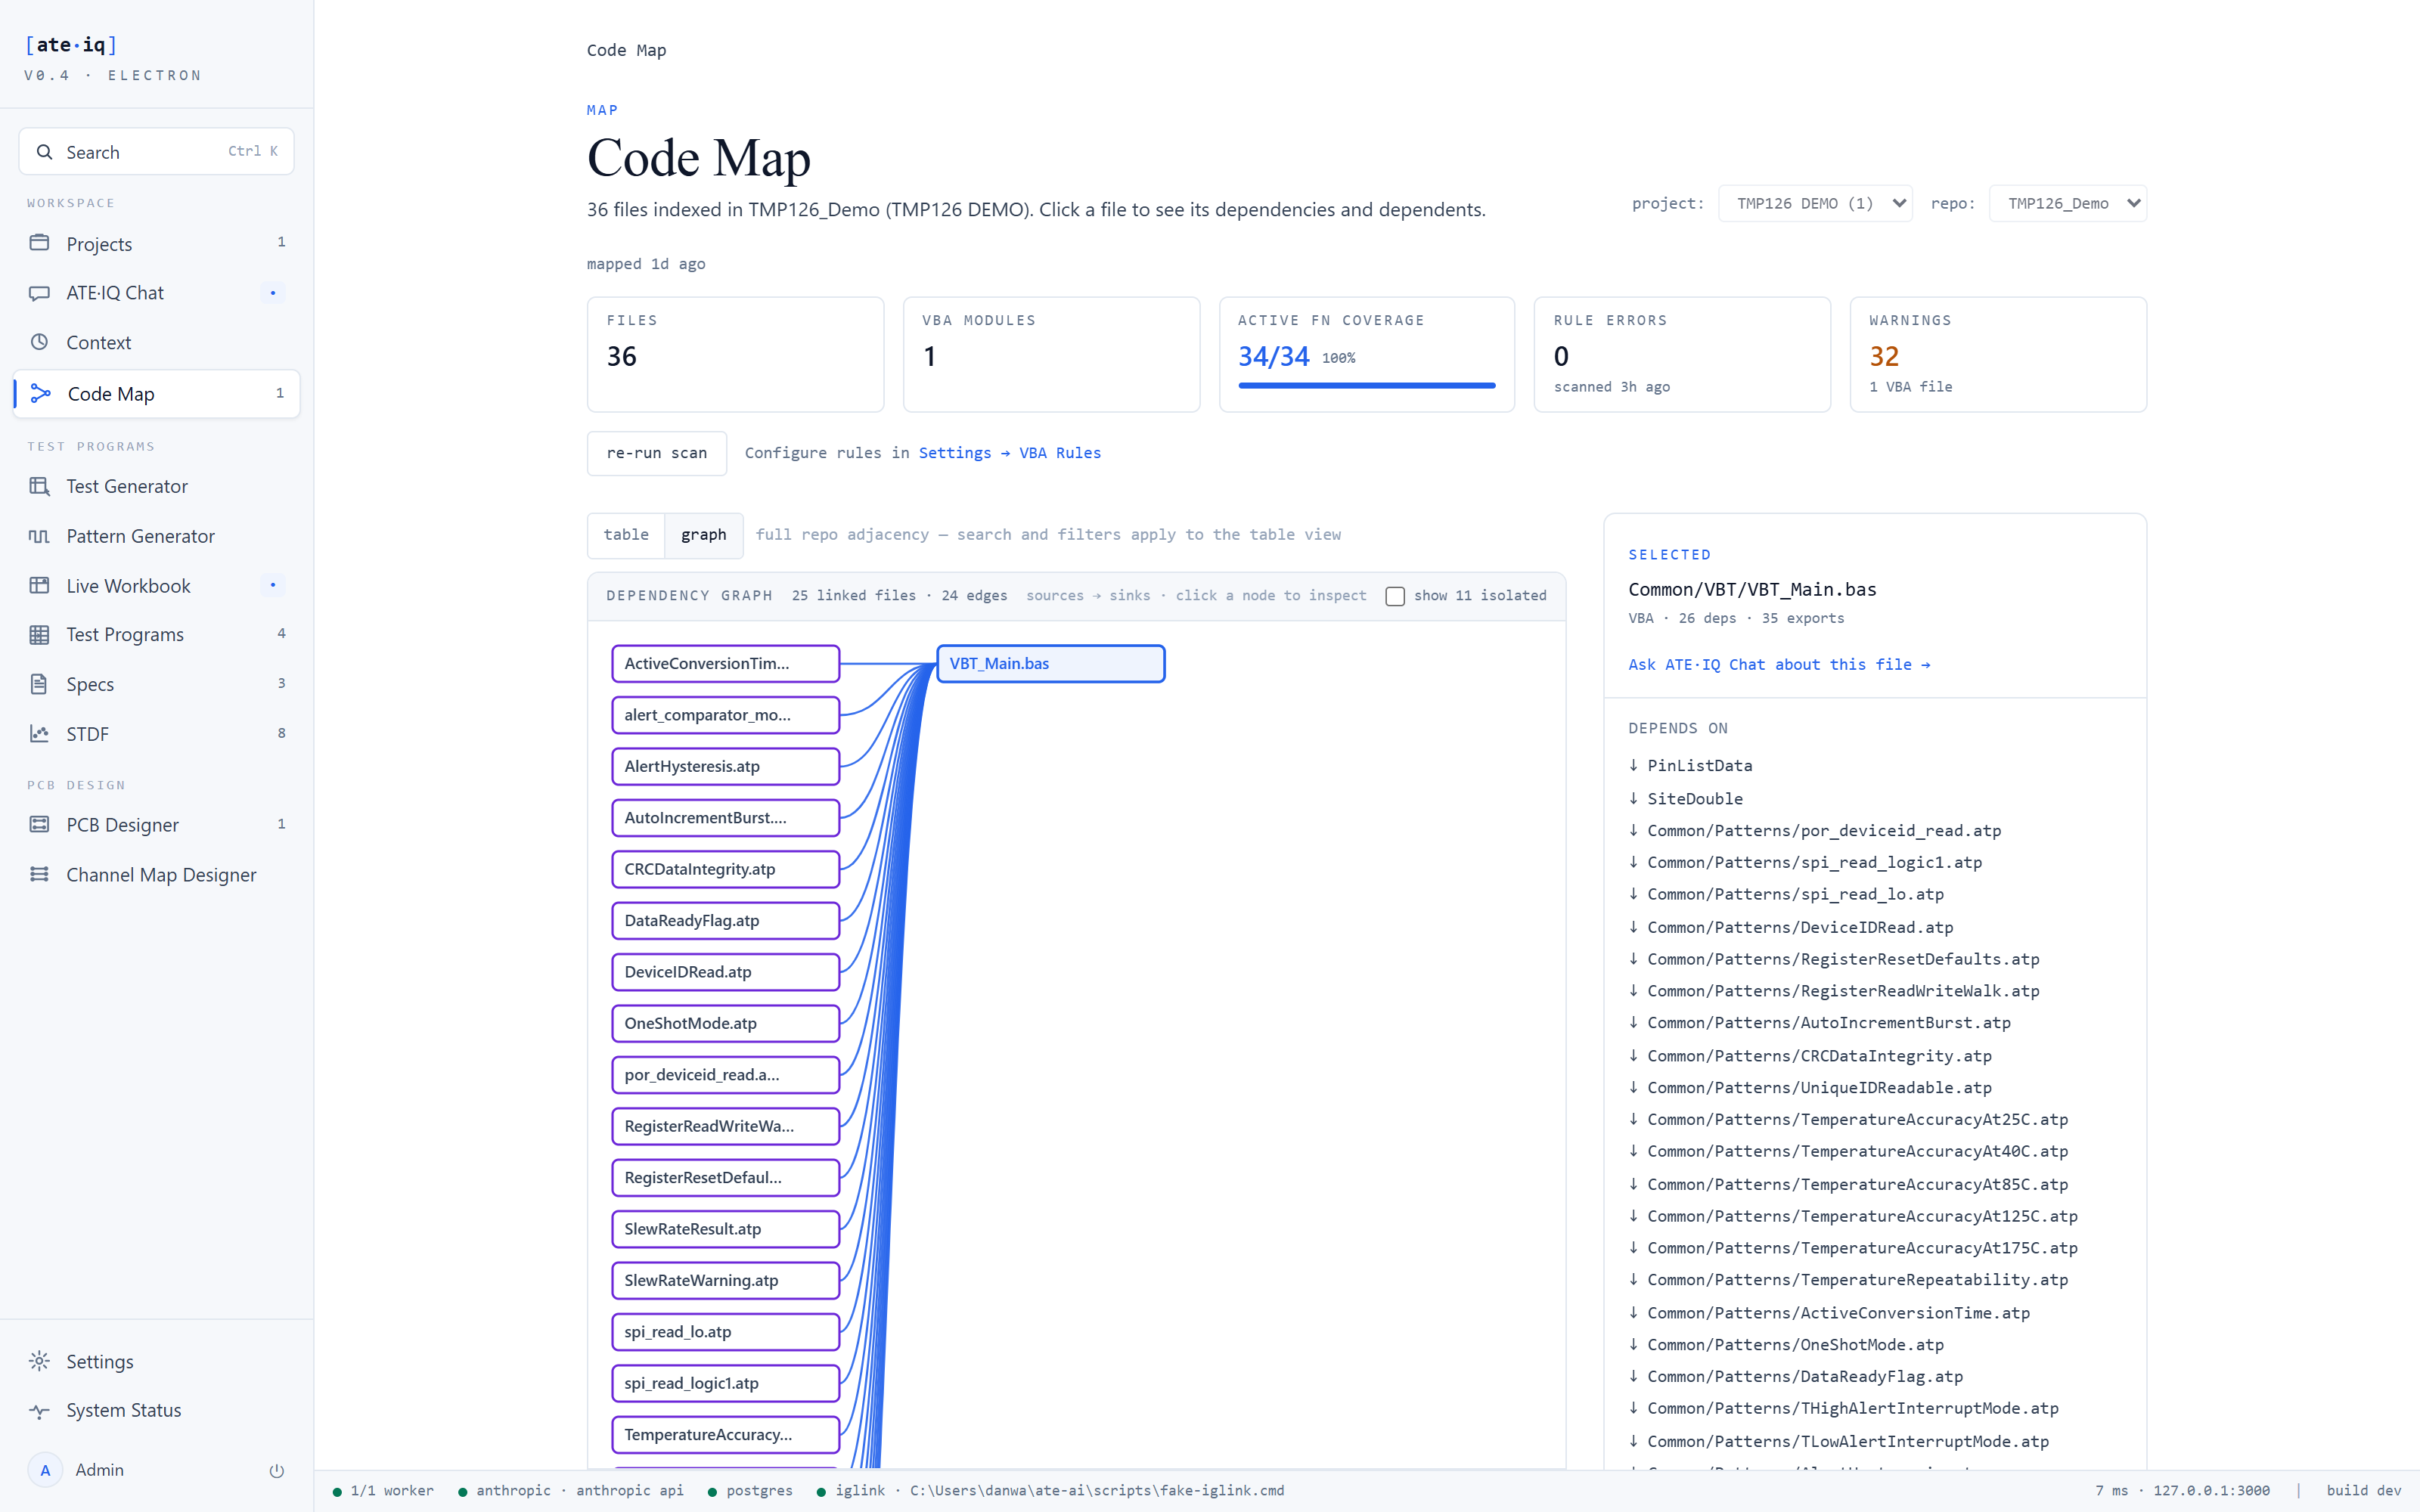Open ATE·IQ Chat in the sidebar
This screenshot has width=2420, height=1512.
click(157, 293)
